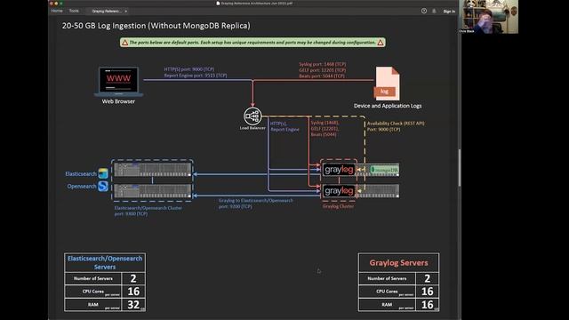Screen dimensions: 569x320
Task: Click 'Graylog to Elasticsearch/Opensearch port: 9200' text
Action: tap(256, 204)
